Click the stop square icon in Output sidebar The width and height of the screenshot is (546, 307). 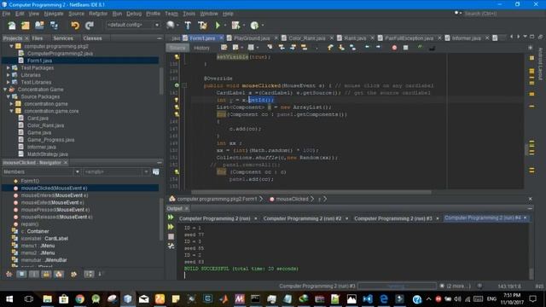pyautogui.click(x=171, y=237)
